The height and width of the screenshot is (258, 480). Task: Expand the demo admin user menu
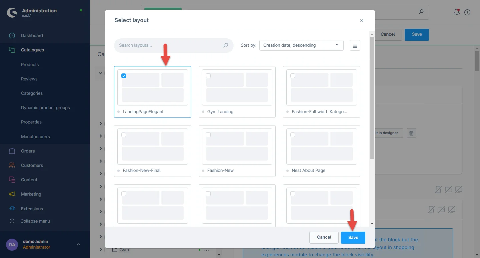coord(78,244)
